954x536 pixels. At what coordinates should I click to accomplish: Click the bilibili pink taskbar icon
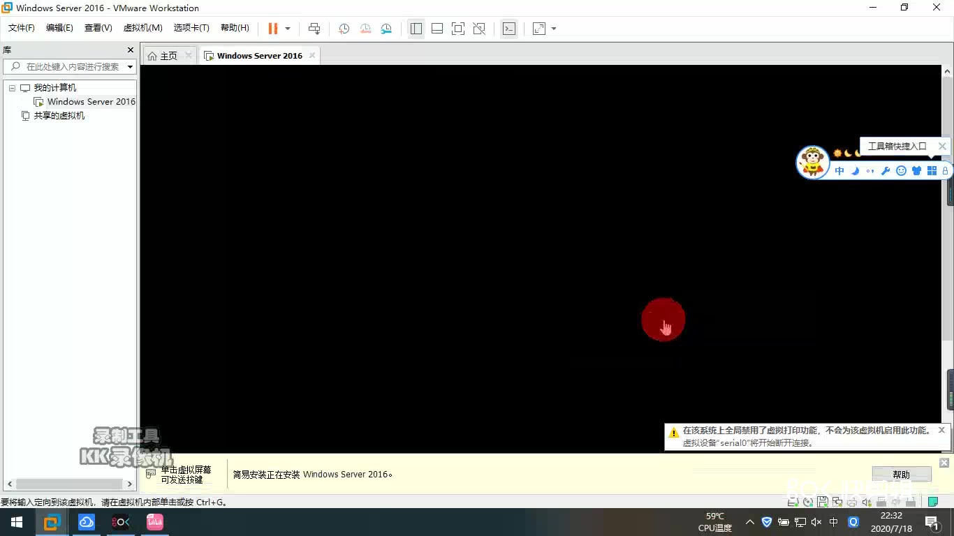[155, 522]
